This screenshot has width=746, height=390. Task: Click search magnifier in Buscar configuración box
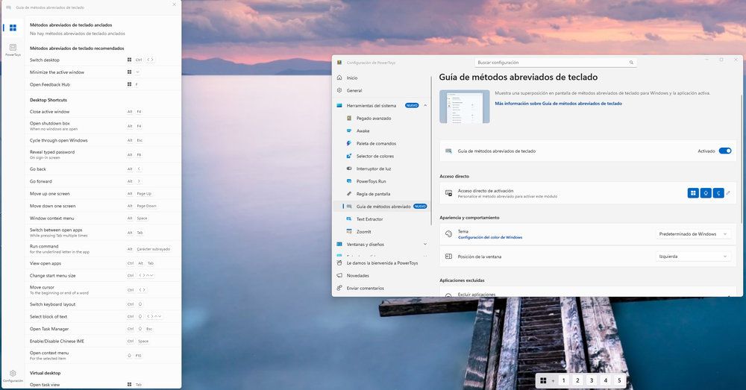(x=631, y=63)
